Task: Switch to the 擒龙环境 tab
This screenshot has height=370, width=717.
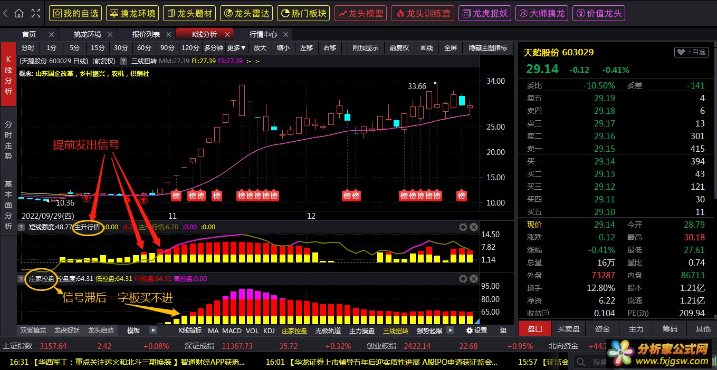Action: pos(88,34)
